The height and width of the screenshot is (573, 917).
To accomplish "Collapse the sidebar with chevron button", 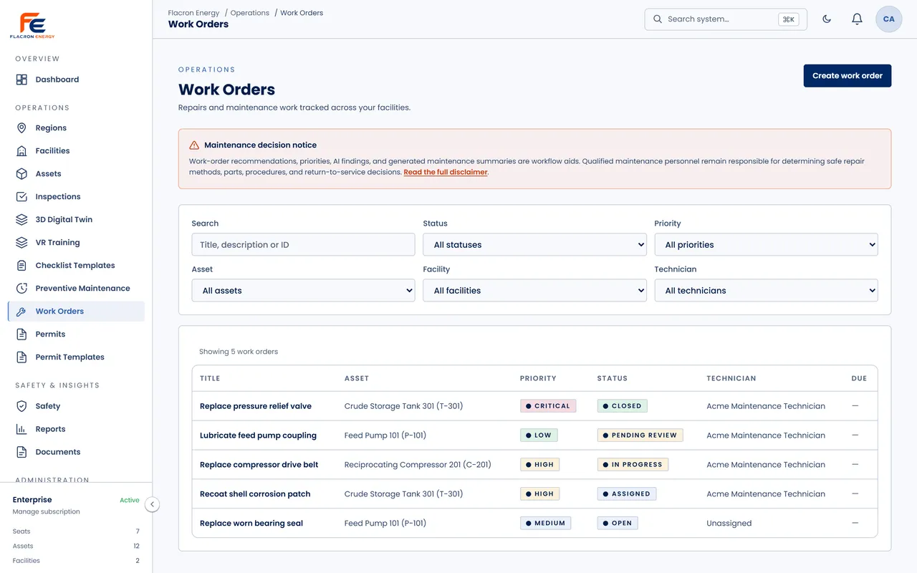I will coord(152,504).
